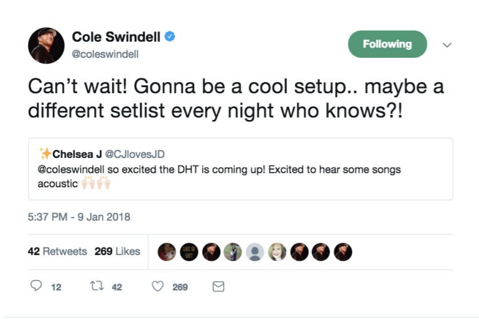Click the direct message envelope icon
479x319 pixels.
(x=218, y=286)
